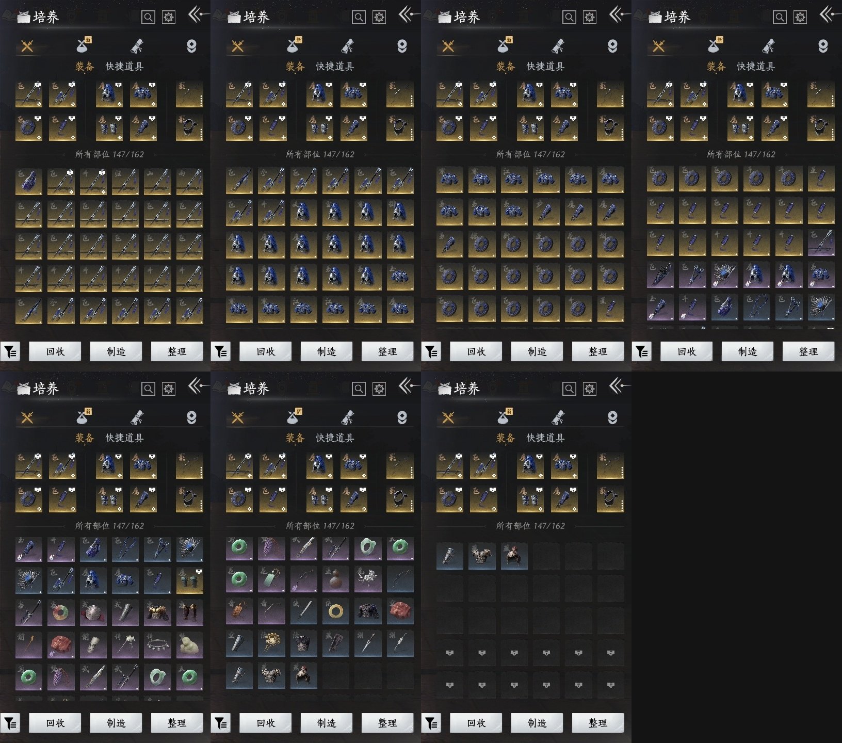Click the pale jade figurine item

(x=189, y=644)
